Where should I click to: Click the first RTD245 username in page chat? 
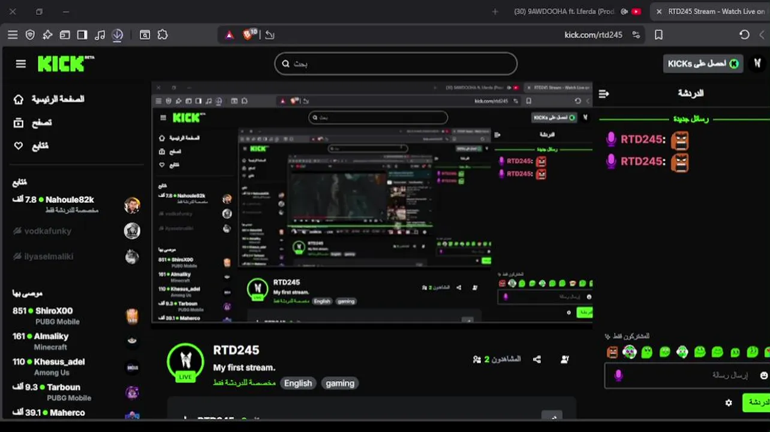pos(643,139)
